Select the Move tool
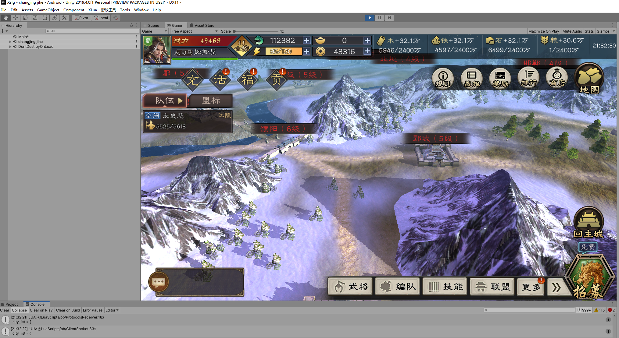This screenshot has height=338, width=619. (x=16, y=18)
